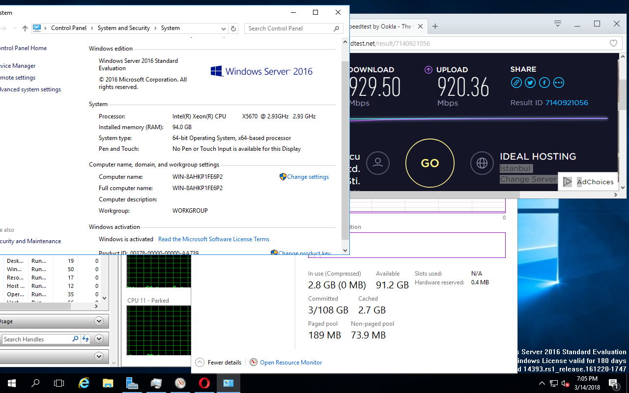Open Result ID 7140921056 link
The image size is (629, 393).
[567, 103]
